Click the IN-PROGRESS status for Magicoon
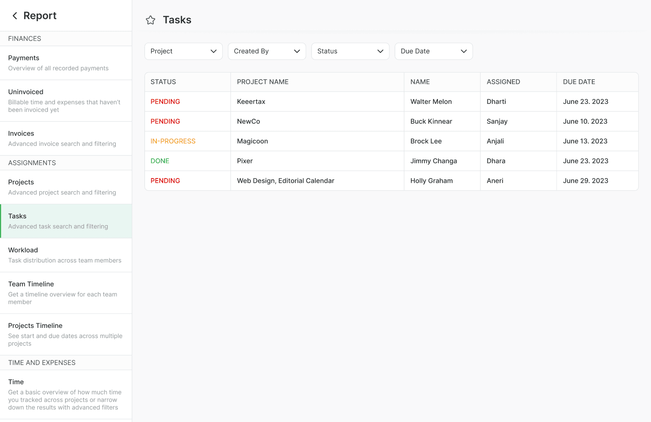The height and width of the screenshot is (422, 651). 173,141
